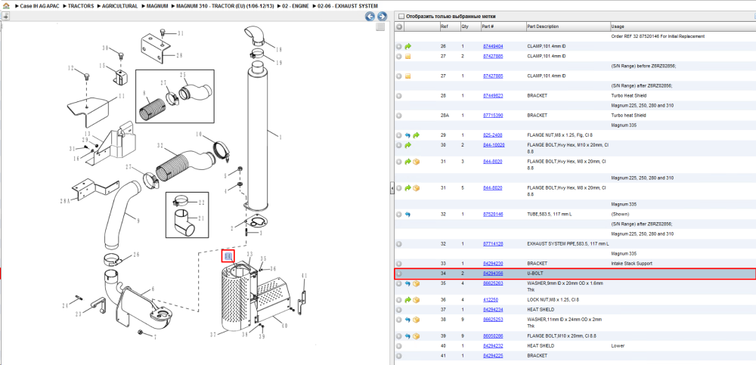Screen dimensions: 756x365
Task: Add ref 33 bracket using its plus icon
Action: pyautogui.click(x=399, y=264)
